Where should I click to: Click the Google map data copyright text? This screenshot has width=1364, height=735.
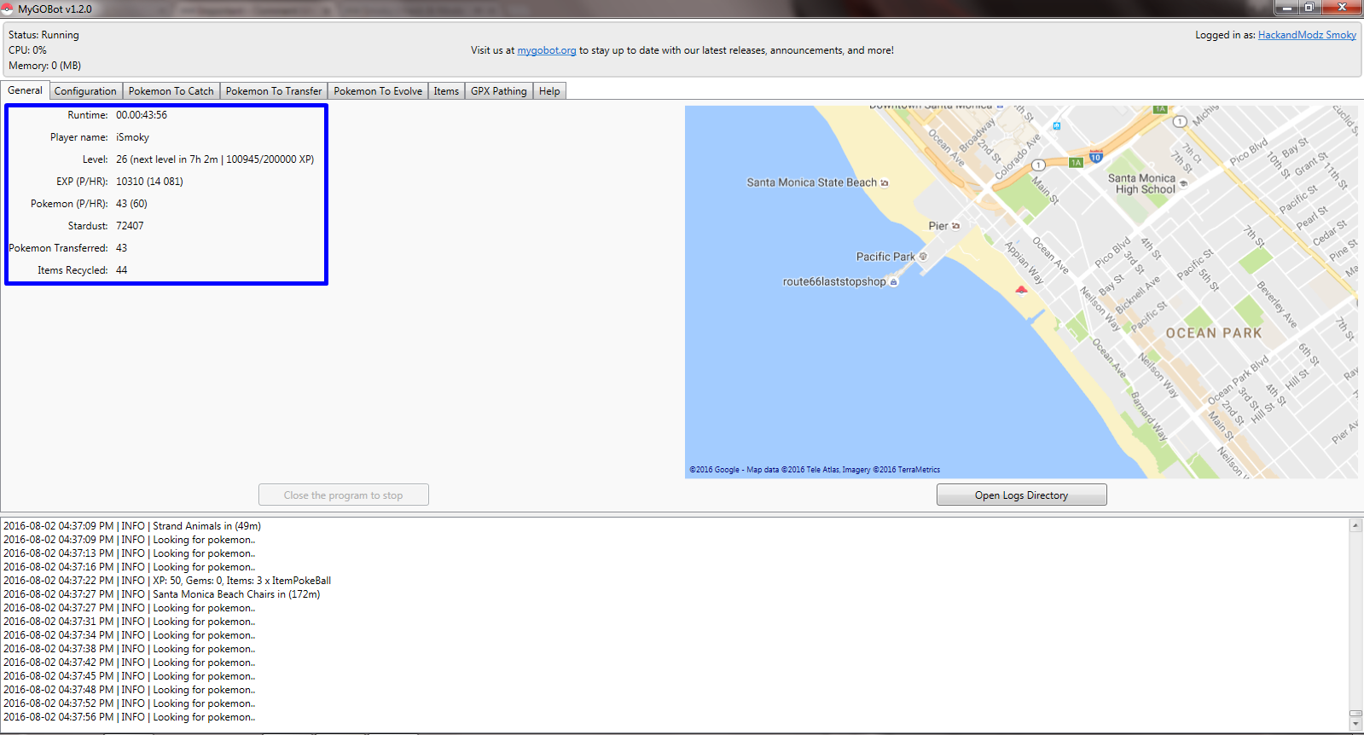[815, 470]
